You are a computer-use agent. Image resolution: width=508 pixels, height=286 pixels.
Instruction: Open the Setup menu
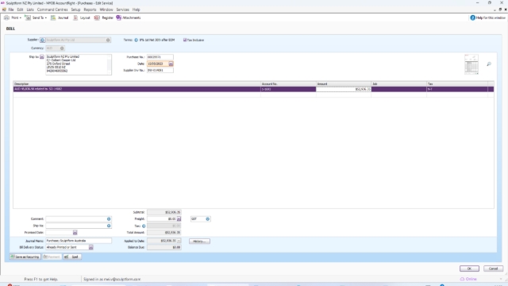coord(75,10)
